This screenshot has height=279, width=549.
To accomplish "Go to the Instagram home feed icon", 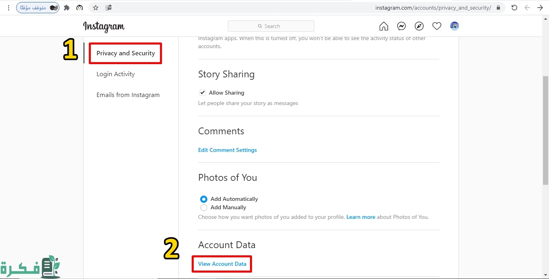I will click(x=384, y=26).
